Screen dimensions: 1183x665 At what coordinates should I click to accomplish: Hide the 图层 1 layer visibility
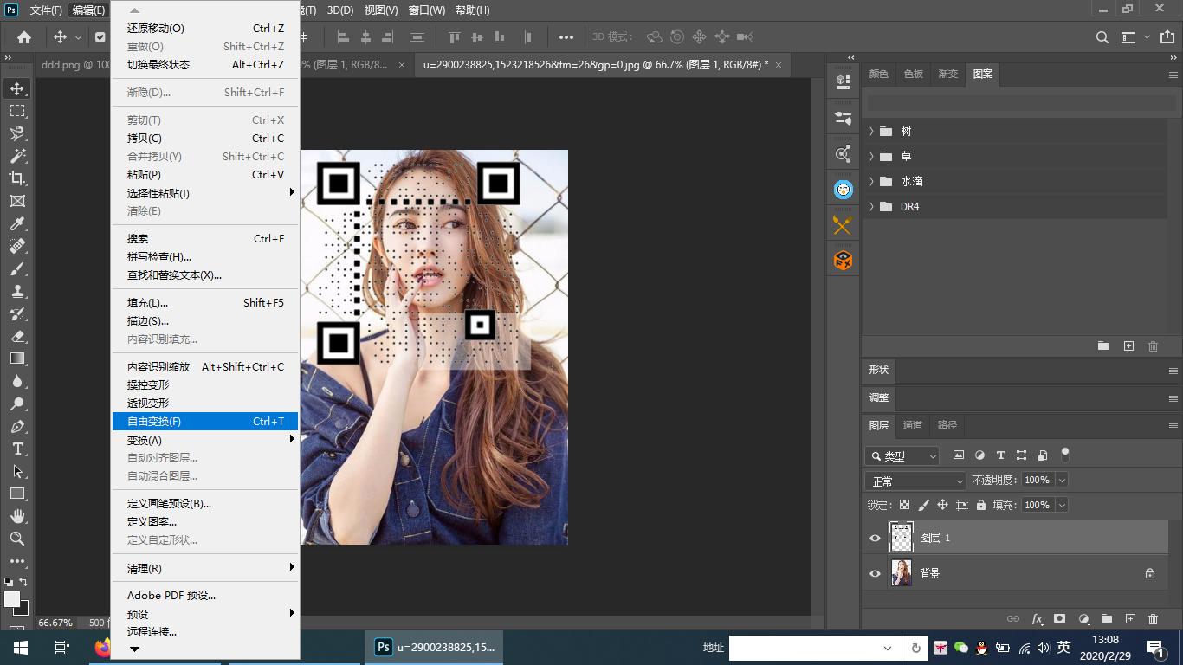pos(875,538)
